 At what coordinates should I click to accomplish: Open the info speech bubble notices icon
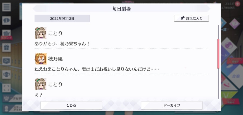6,21
